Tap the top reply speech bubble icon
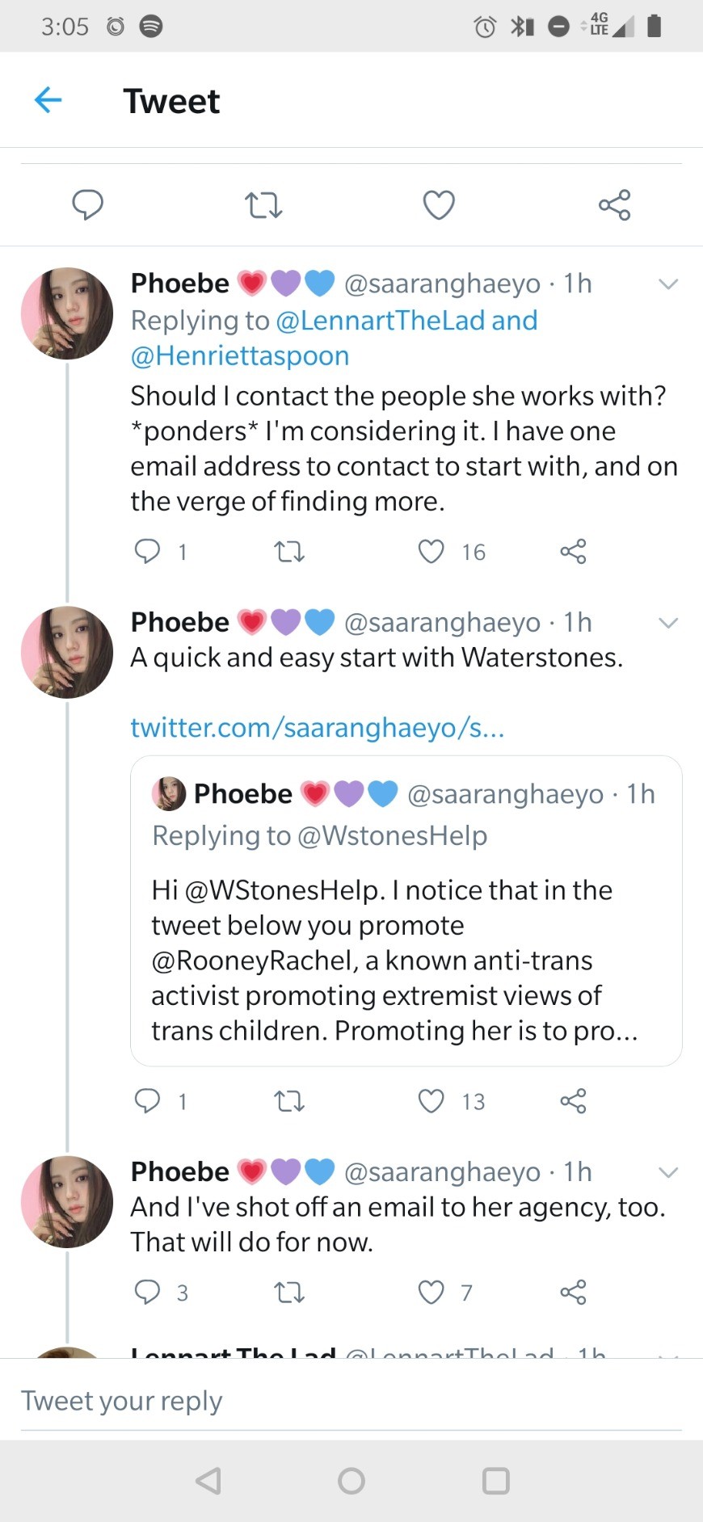The width and height of the screenshot is (703, 1522). tap(87, 204)
